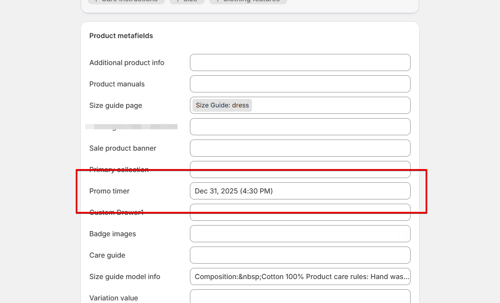The height and width of the screenshot is (303, 500).
Task: Click the Product manuals input field
Action: pos(300,84)
